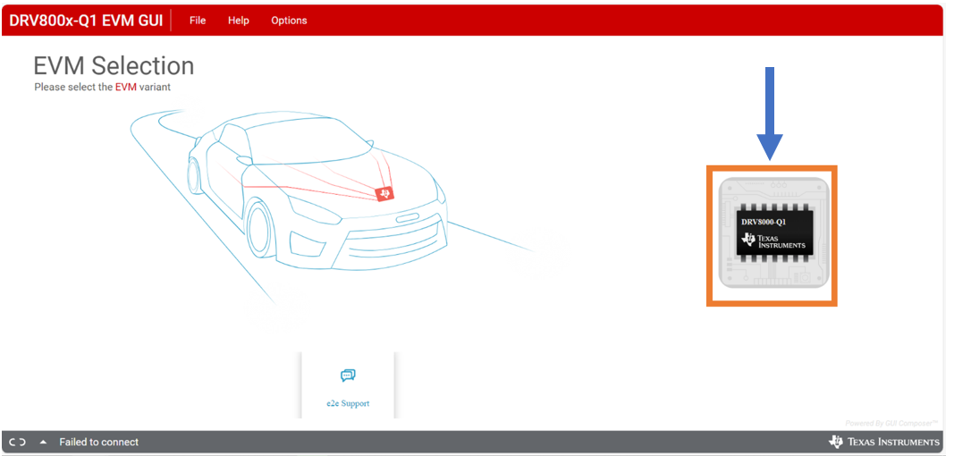Image resolution: width=954 pixels, height=456 pixels.
Task: Click the Texas Instruments logo in status bar
Action: coord(884,442)
